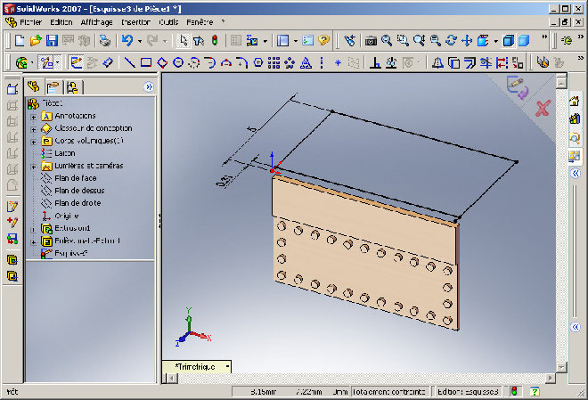
Task: Activate the Select arrow cursor tool
Action: pyautogui.click(x=183, y=40)
